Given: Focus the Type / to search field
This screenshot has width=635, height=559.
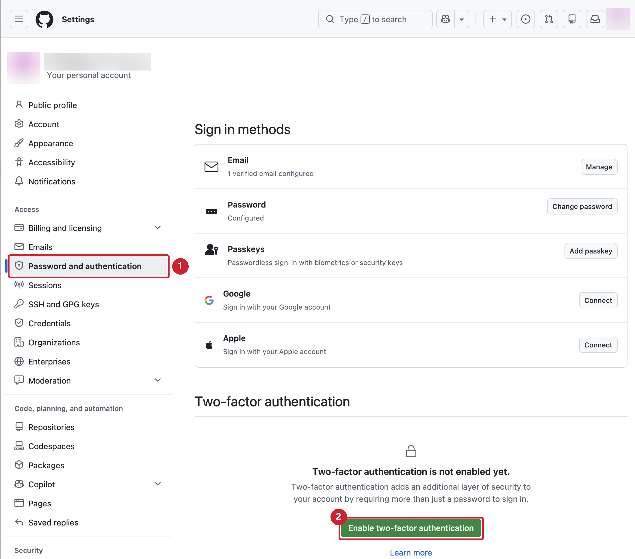Looking at the screenshot, I should point(375,19).
